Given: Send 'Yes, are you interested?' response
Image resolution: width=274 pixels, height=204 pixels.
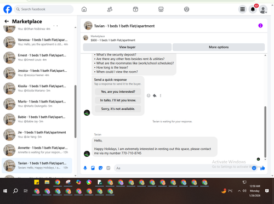Looking at the screenshot, I should pyautogui.click(x=118, y=92).
